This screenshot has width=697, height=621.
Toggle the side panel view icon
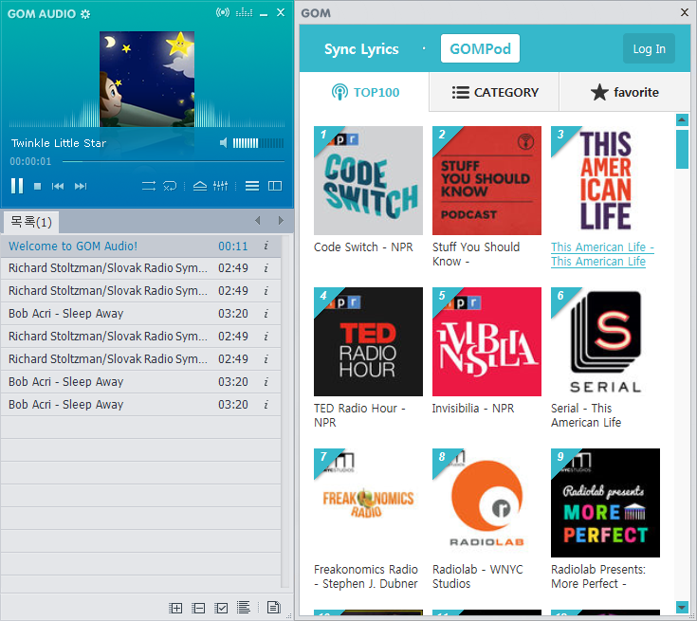point(275,186)
